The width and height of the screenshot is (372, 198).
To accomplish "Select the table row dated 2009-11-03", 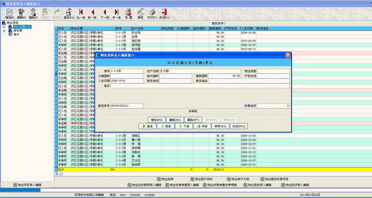I will point(213,136).
